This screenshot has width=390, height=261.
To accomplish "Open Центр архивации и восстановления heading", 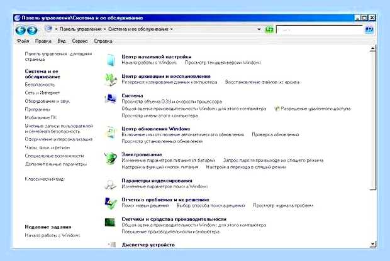I will click(166, 76).
